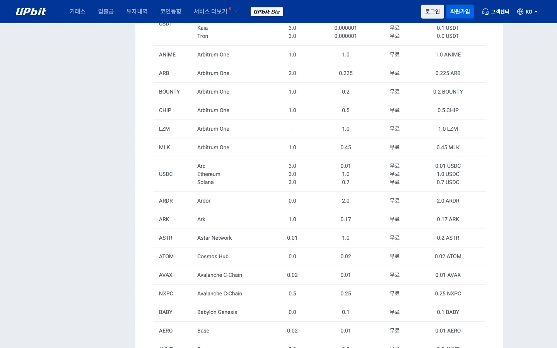Click the 0.25 NXPC fee value
The image size is (557, 348).
[448, 293]
